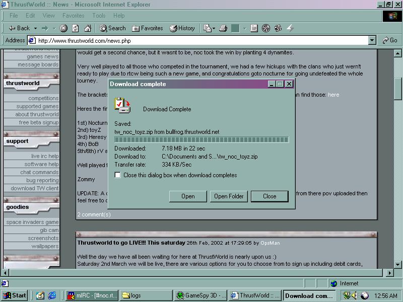Open the Edit menu
403x302 pixels.
[x=30, y=16]
